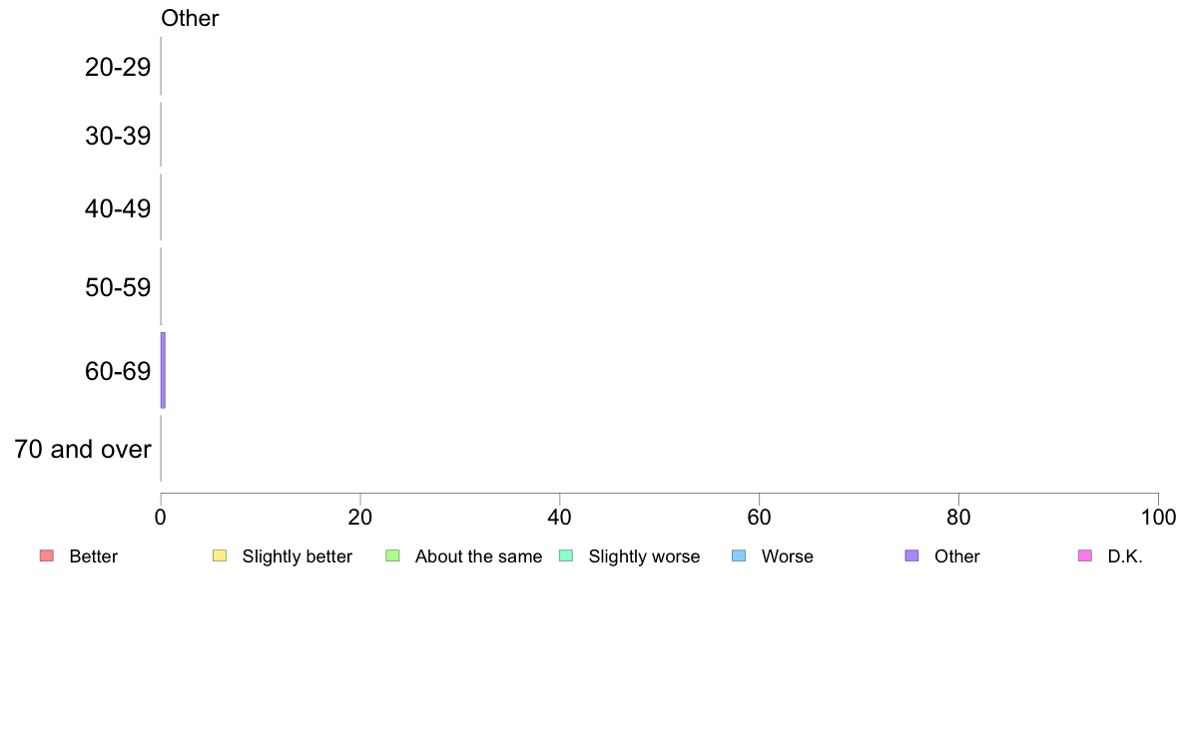Click the 30-39 age group label

(118, 136)
